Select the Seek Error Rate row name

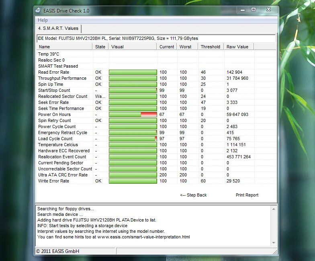pos(53,102)
